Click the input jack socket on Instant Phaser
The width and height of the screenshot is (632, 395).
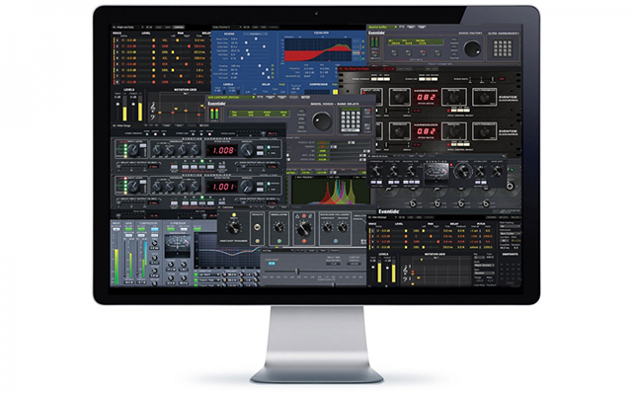pos(257,228)
